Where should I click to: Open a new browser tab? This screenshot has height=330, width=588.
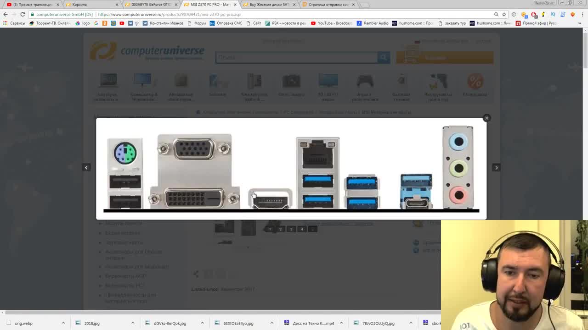coord(364,5)
